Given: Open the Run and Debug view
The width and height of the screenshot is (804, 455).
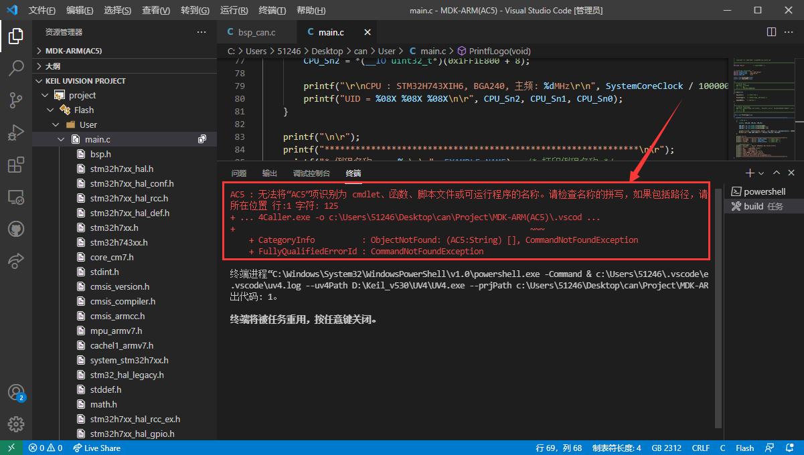Looking at the screenshot, I should pos(16,132).
